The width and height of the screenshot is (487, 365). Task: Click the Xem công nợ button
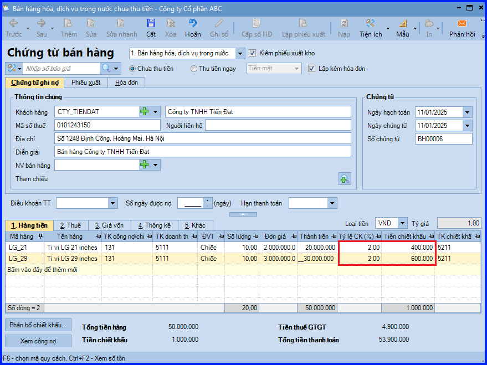38,341
